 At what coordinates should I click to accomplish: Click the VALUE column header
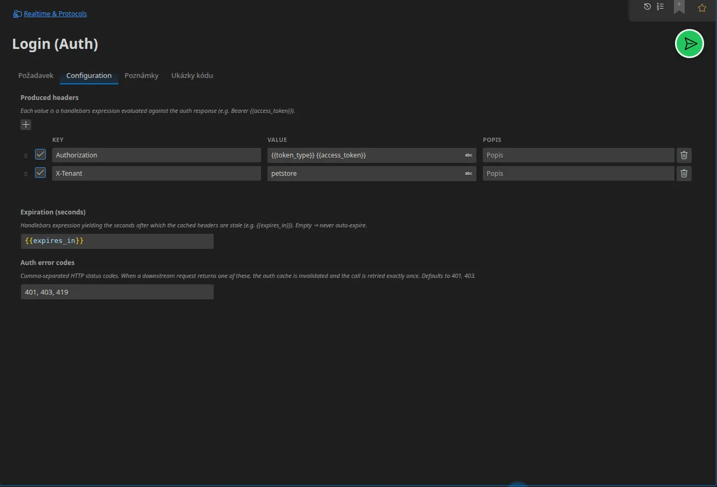point(277,140)
